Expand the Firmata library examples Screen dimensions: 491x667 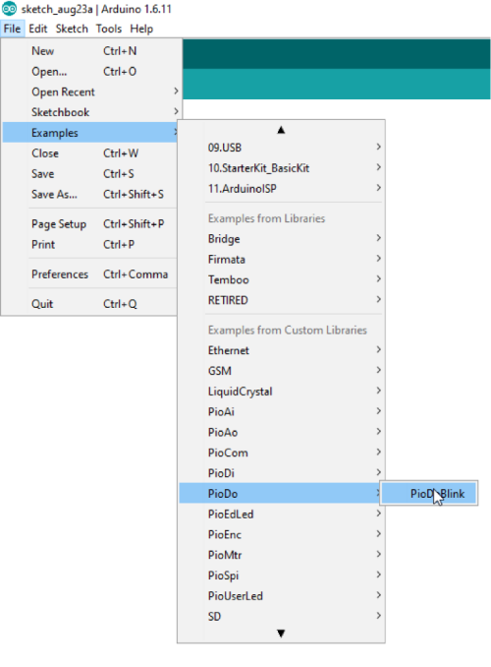click(281, 259)
